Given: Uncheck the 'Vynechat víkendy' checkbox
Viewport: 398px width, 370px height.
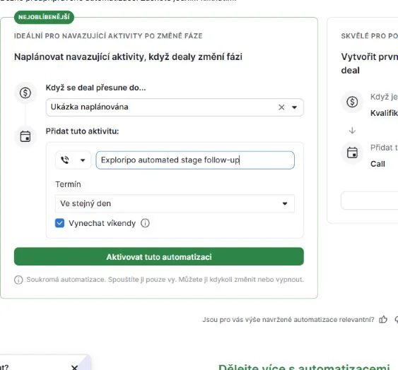Looking at the screenshot, I should tap(59, 223).
